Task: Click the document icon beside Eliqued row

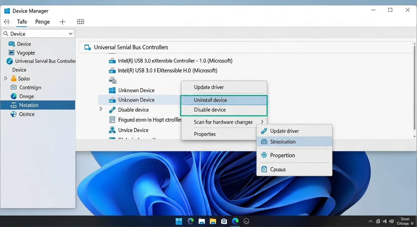Action: (x=112, y=120)
